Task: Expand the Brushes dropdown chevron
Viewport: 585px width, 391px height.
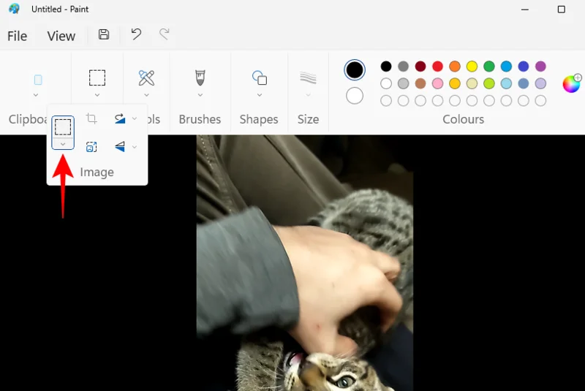Action: click(200, 95)
